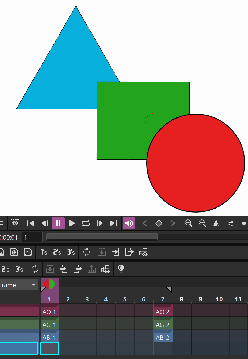Click the end marker triangle above frame 7
Image resolution: width=248 pixels, height=359 pixels.
[x=169, y=289]
